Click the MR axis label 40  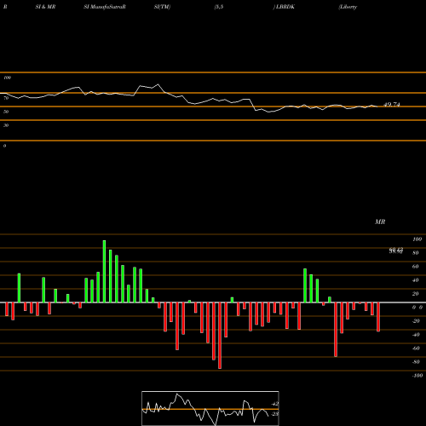pyautogui.click(x=416, y=280)
